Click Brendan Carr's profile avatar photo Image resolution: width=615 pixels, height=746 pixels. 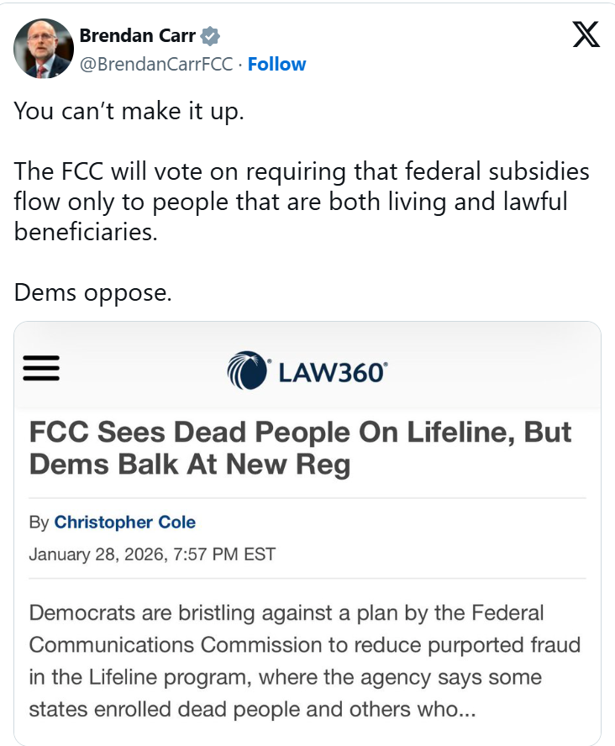pos(43,49)
